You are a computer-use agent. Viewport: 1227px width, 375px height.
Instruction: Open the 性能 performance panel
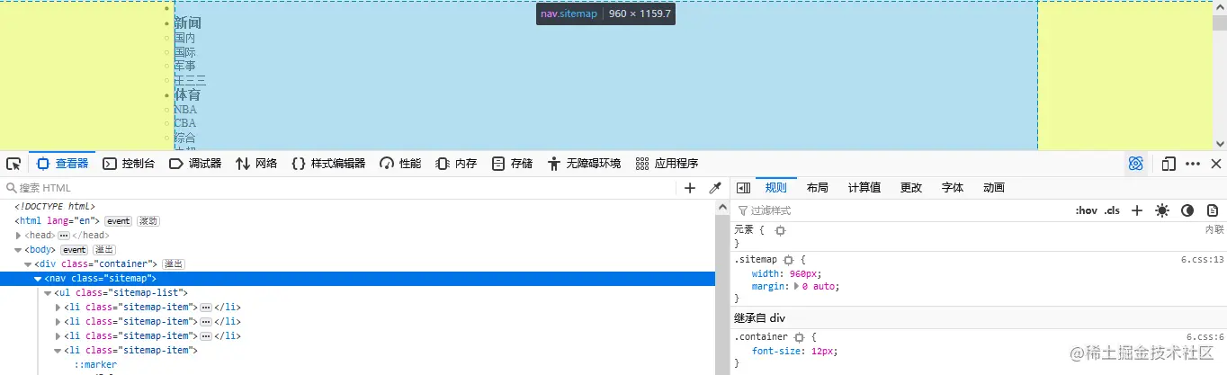pos(400,164)
